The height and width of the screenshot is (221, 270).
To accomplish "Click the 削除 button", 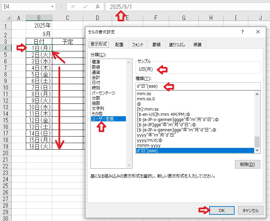I will (247, 164).
